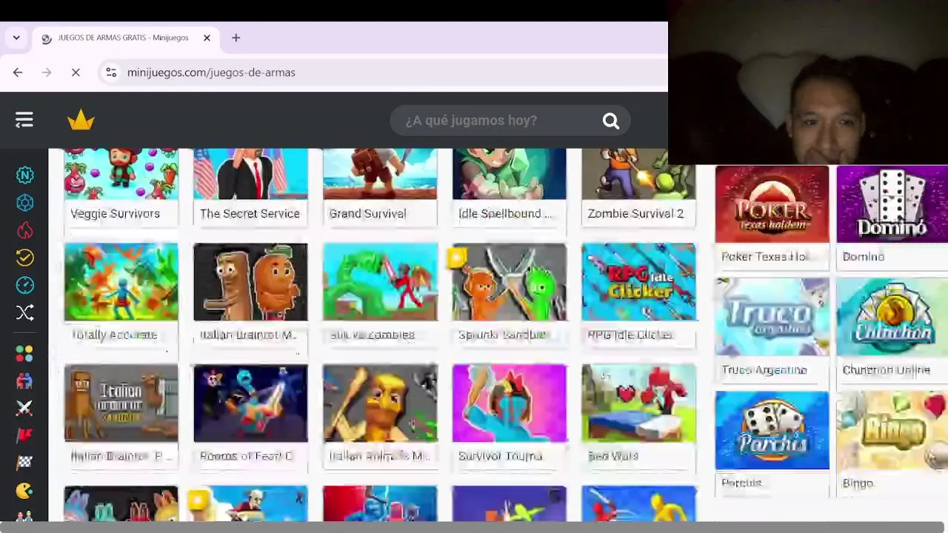948x533 pixels.
Task: Open the new games 'N' badge icon
Action: click(25, 175)
